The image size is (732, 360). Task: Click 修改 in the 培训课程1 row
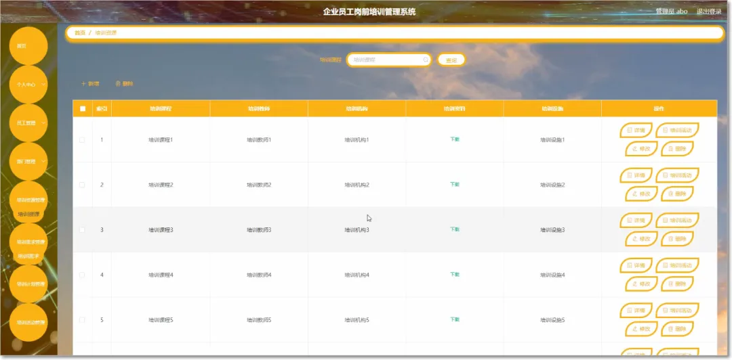[x=641, y=148]
